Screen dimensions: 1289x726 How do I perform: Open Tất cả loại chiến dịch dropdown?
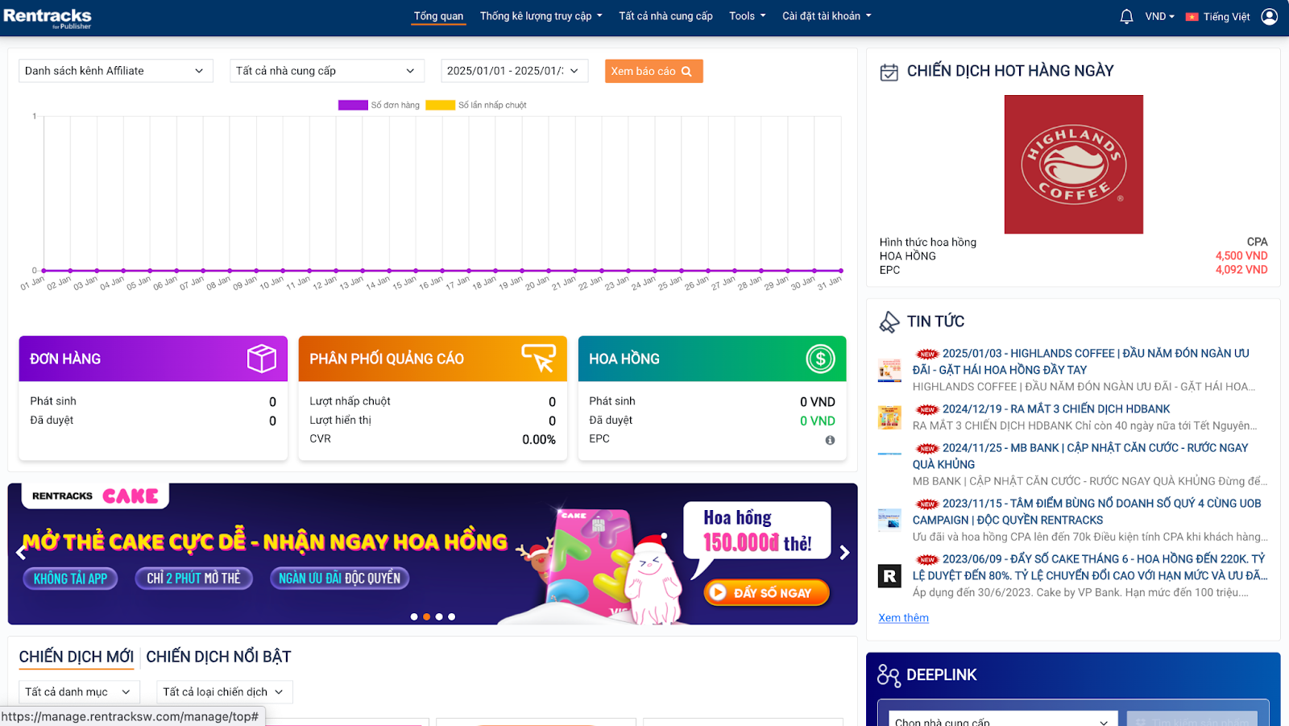(x=225, y=692)
